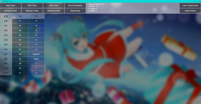Click the X 11 row label
Viewport: 201px width, 104px height.
(x=6, y=73)
